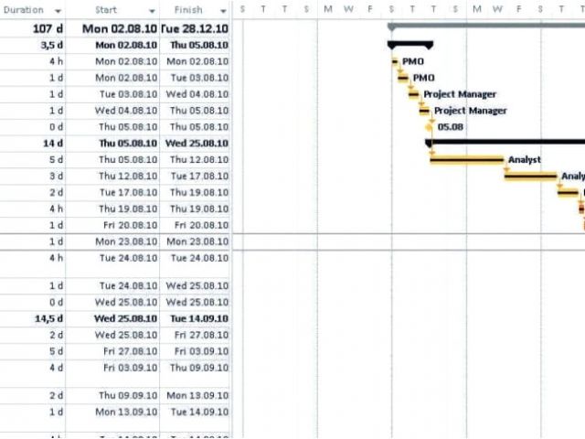Image resolution: width=585 pixels, height=439 pixels.
Task: Select the Duration column header
Action: [x=26, y=10]
